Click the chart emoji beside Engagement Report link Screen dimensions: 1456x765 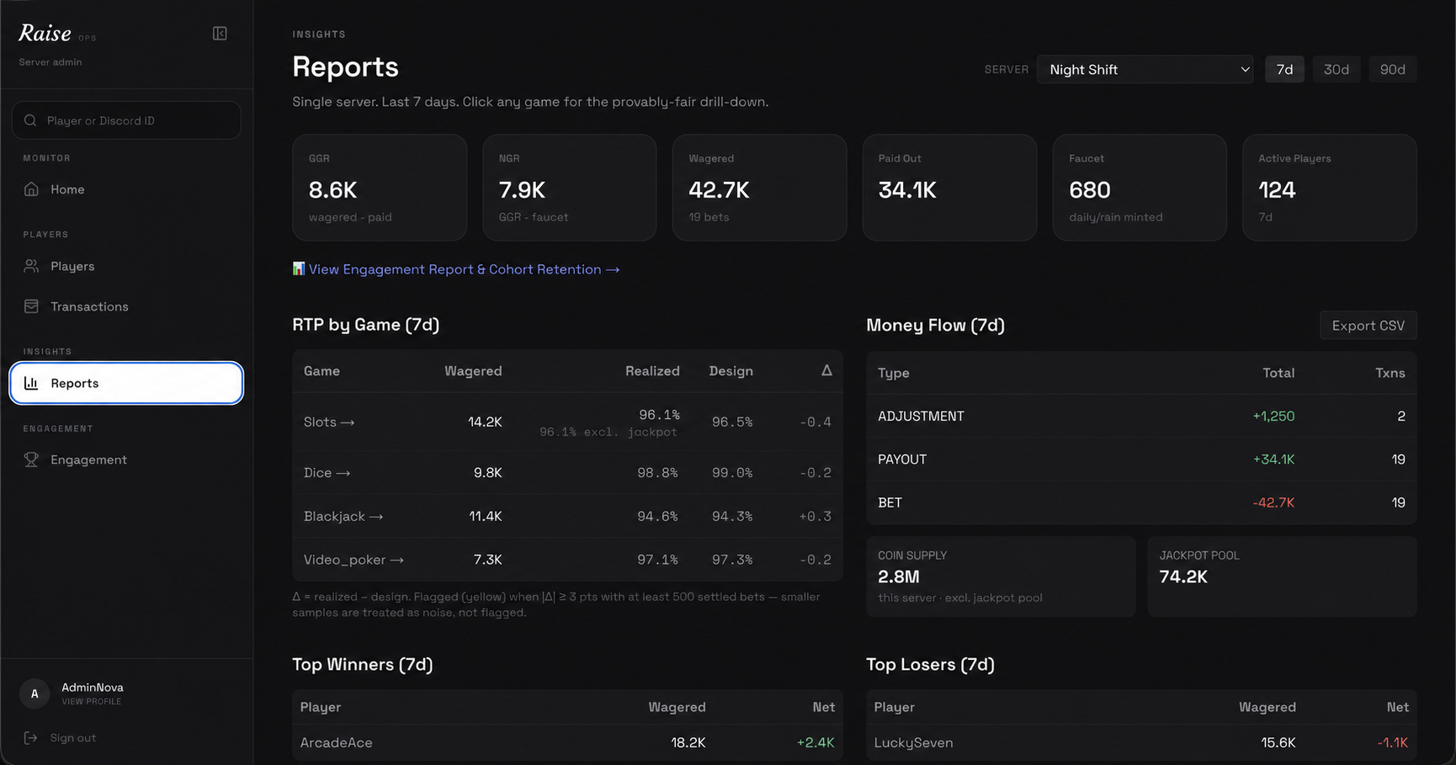click(299, 269)
